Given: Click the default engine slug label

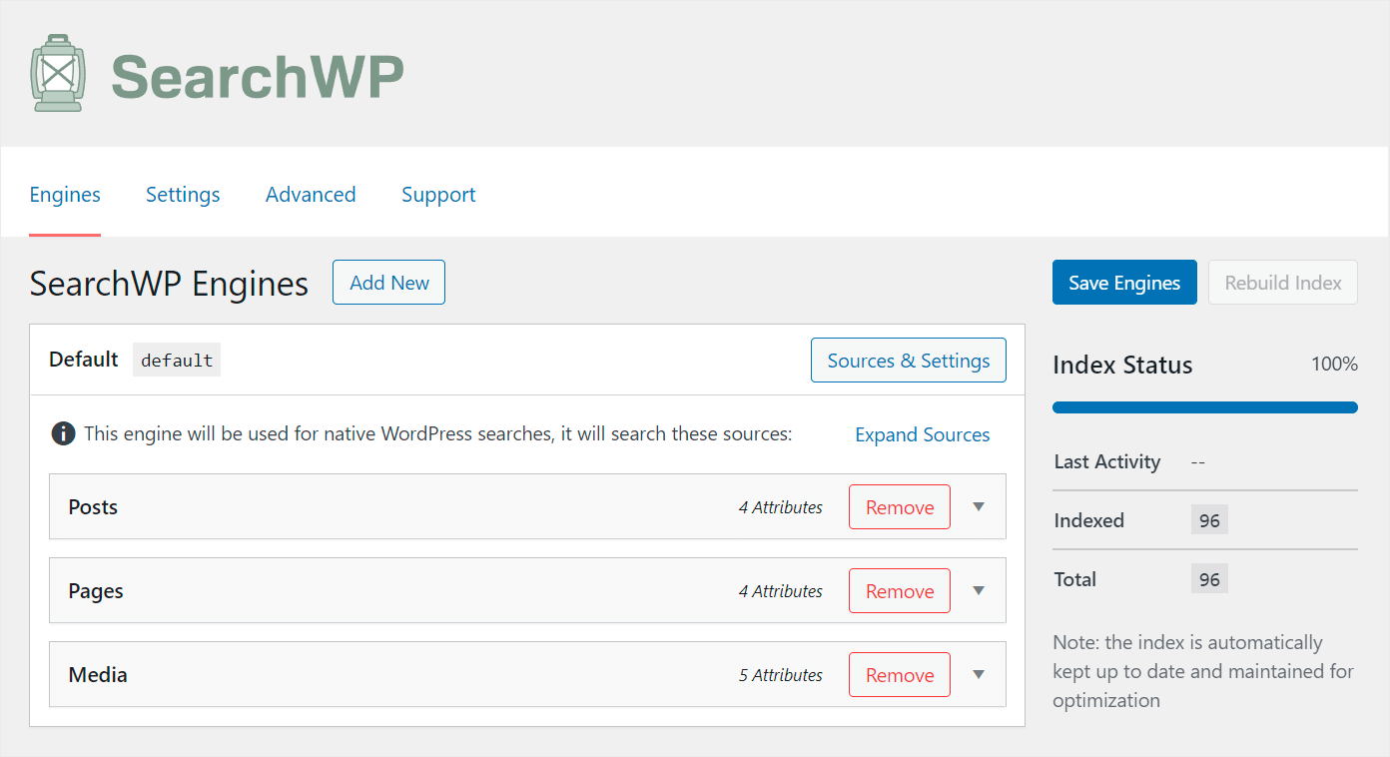Looking at the screenshot, I should (x=177, y=361).
